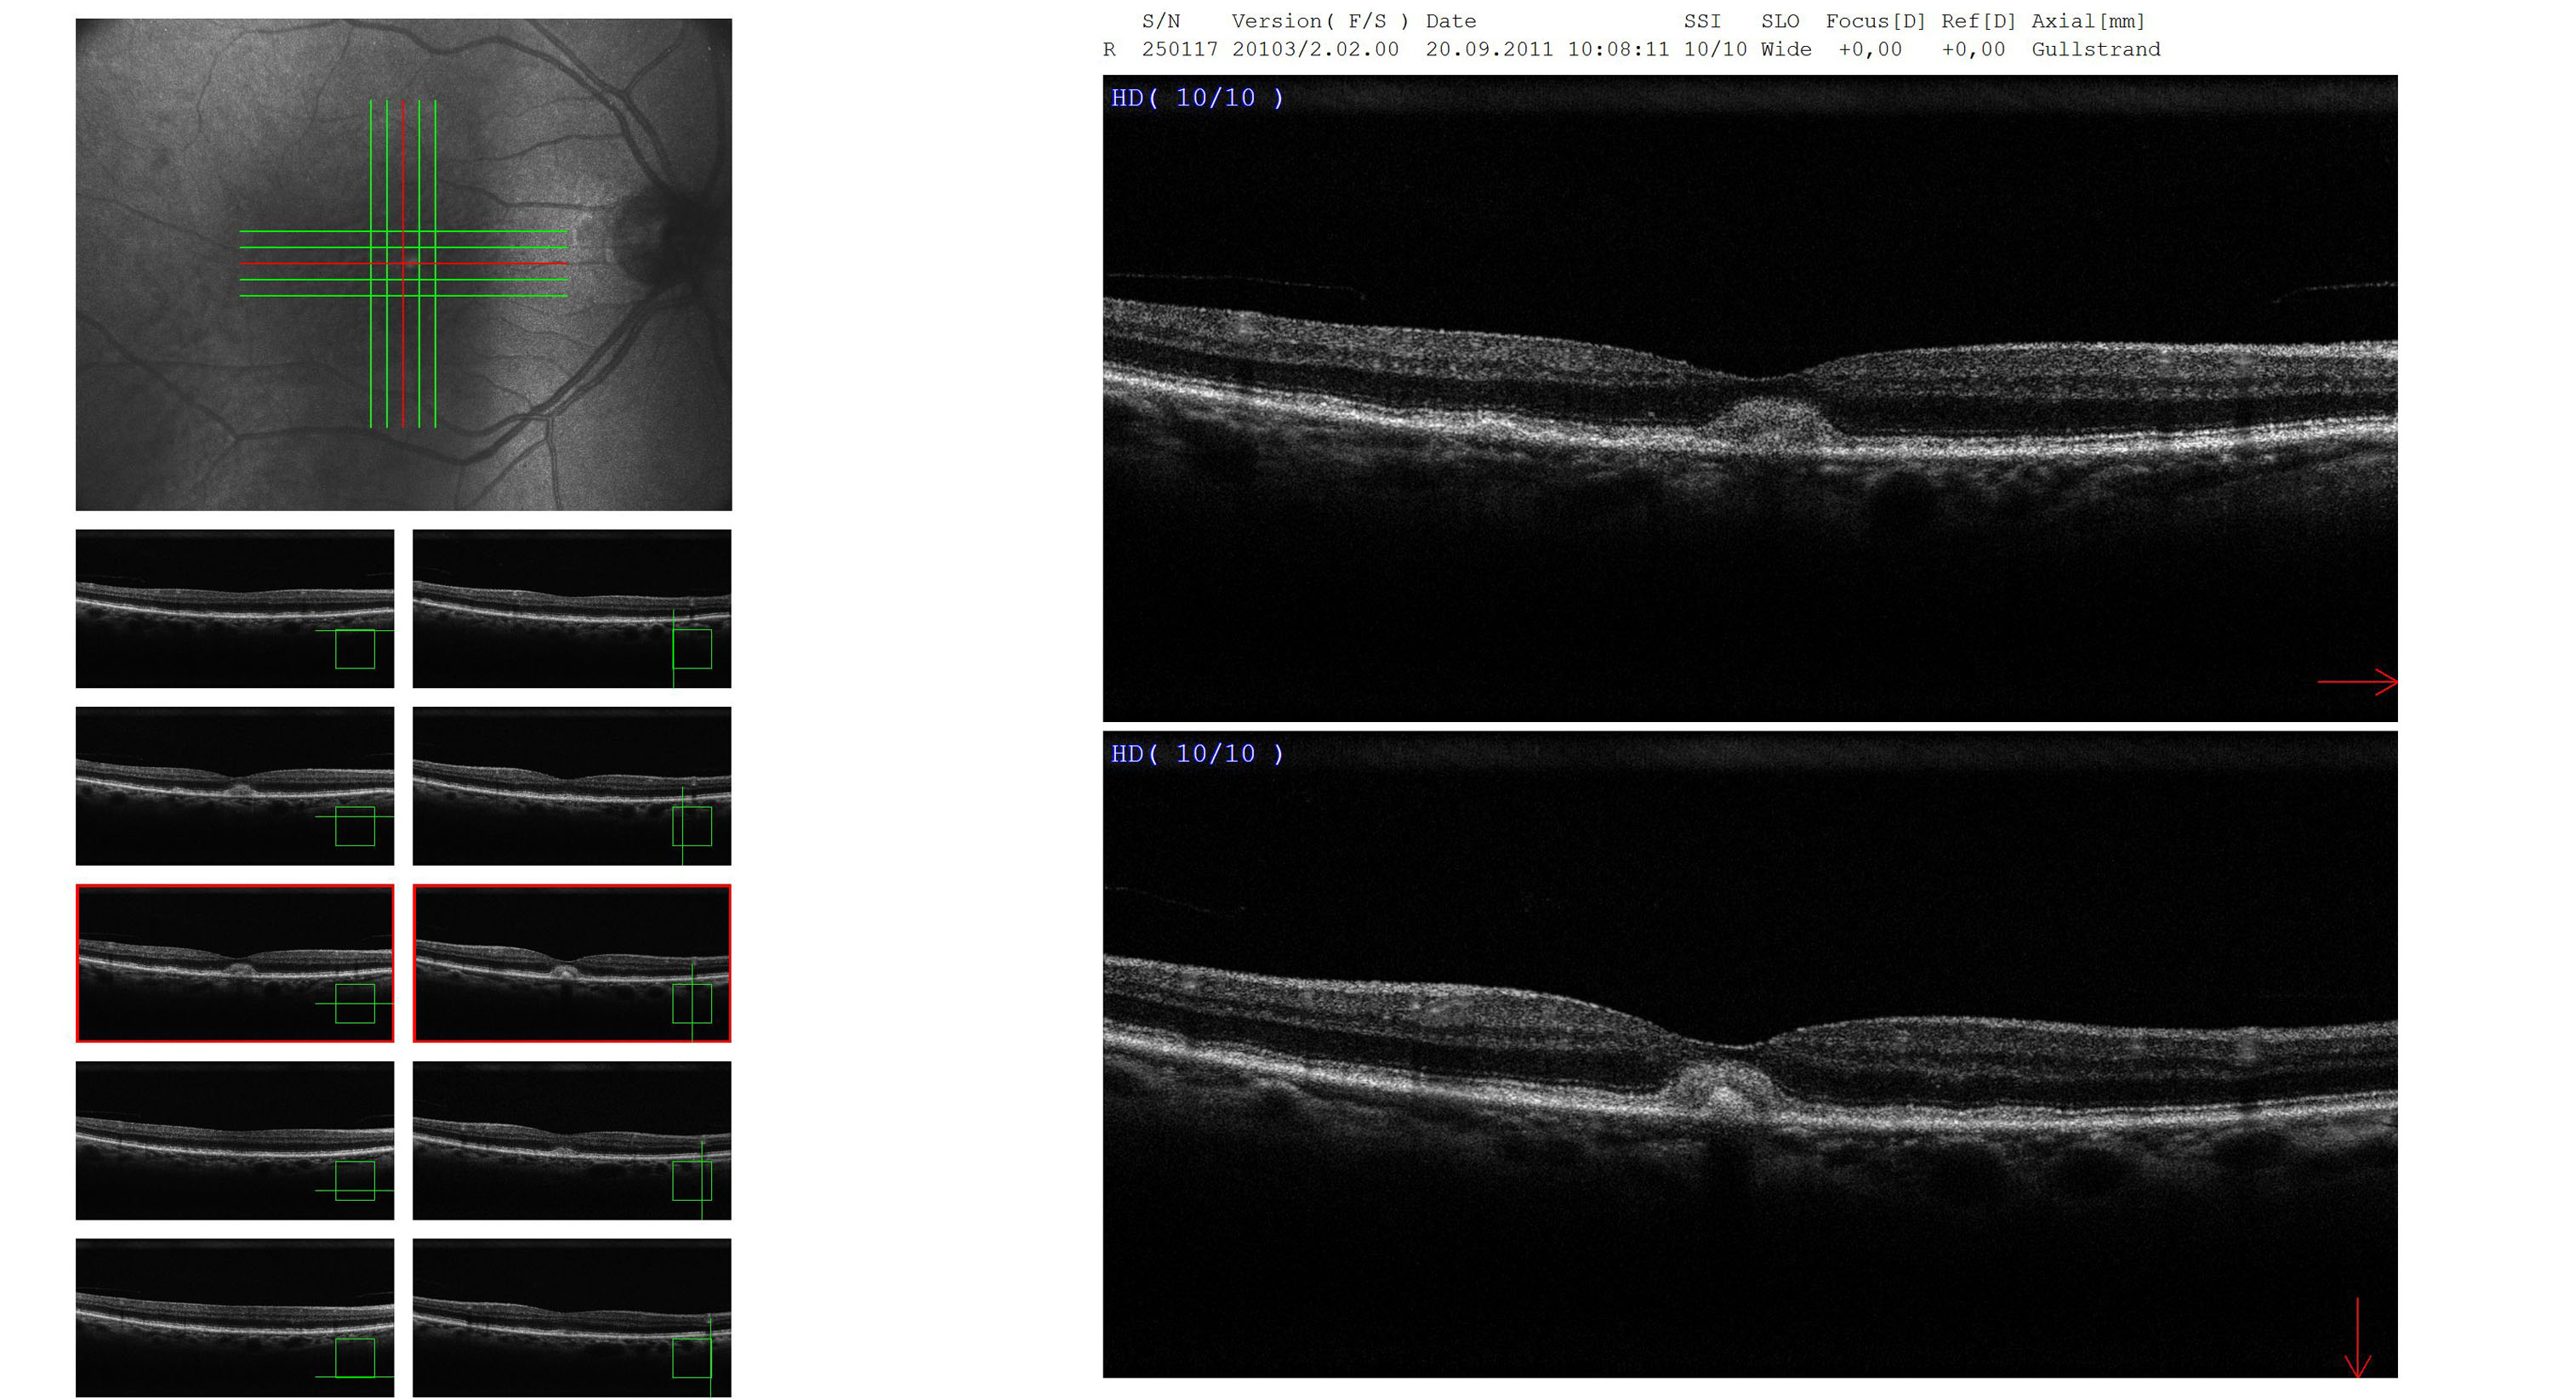Select second-row left OCT scan thumbnail

[235, 785]
